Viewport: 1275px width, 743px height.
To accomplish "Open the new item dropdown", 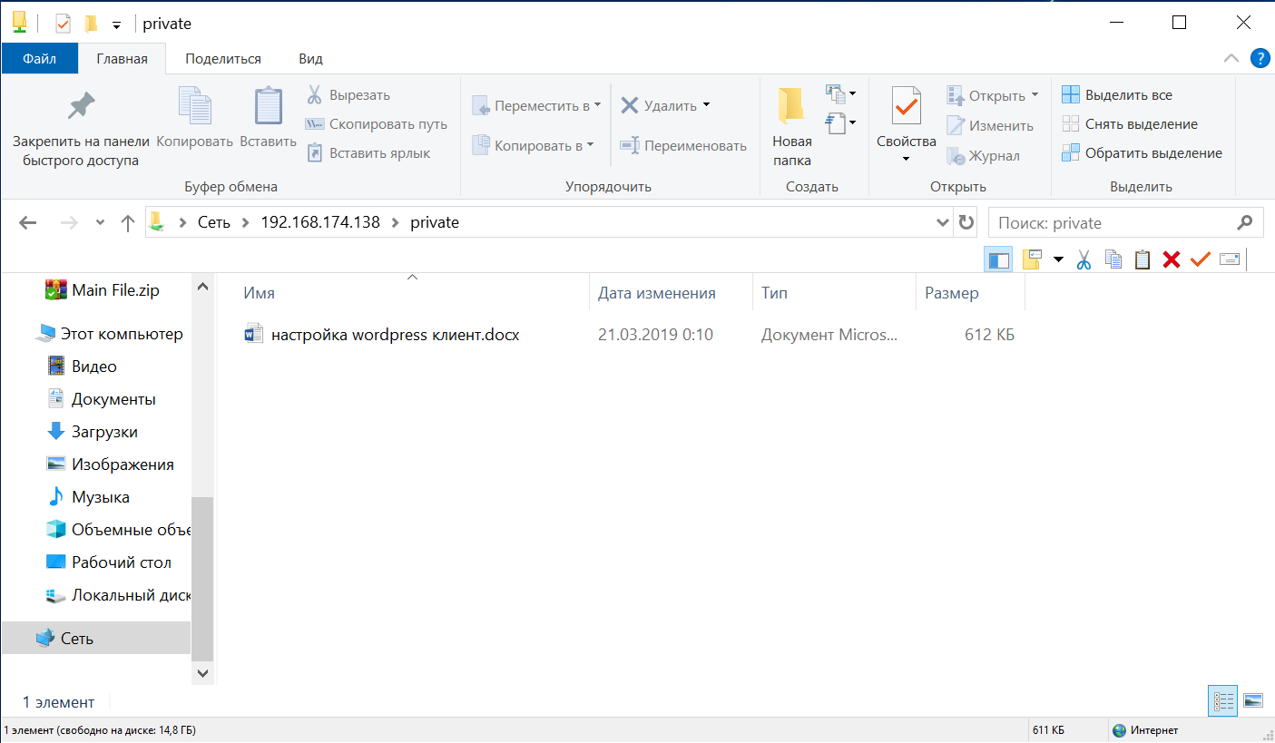I will point(841,93).
